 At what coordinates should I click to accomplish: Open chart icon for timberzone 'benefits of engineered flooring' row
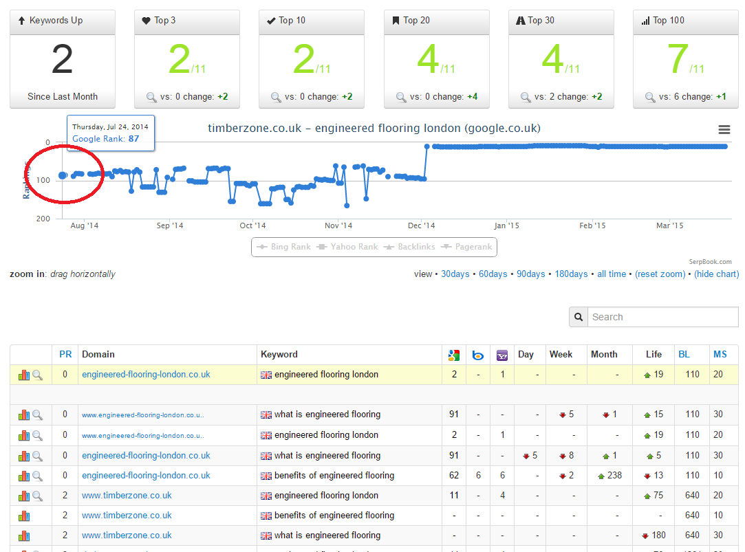point(24,516)
